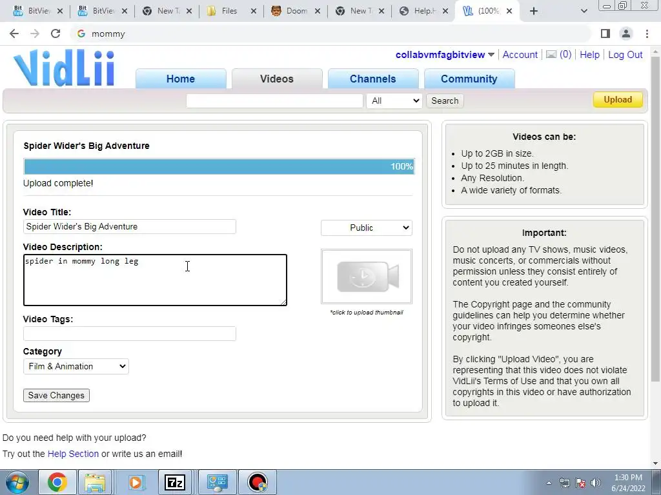Close the Help tab
Screen dimensions: 661x495
point(445,11)
